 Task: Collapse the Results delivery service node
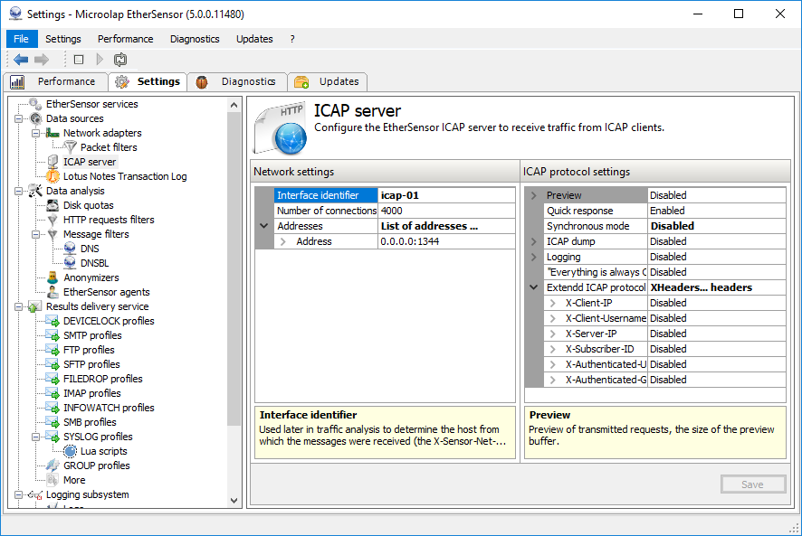[x=18, y=306]
